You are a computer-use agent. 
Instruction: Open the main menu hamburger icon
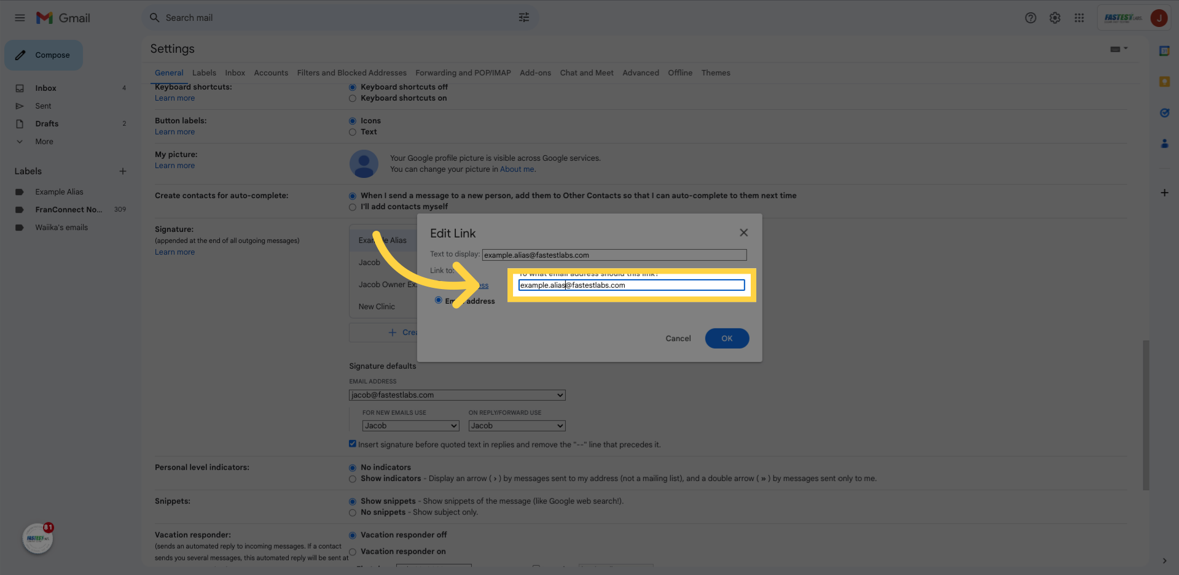(20, 18)
